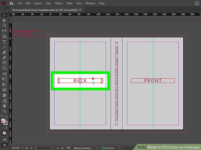Screen dimensions: 201x150
Task: Select the Rectangle Frame tool
Action: click(x=4, y=63)
